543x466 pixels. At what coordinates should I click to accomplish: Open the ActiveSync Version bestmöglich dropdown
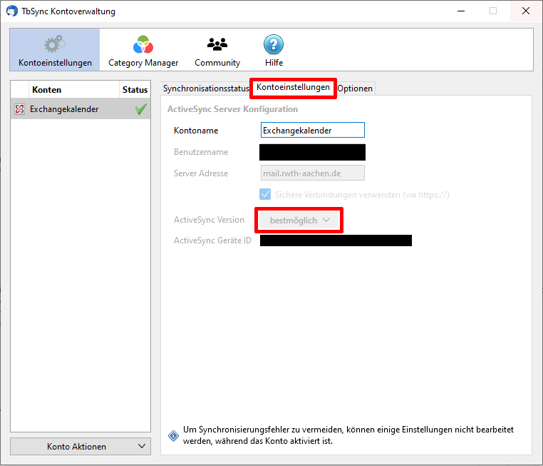coord(299,221)
